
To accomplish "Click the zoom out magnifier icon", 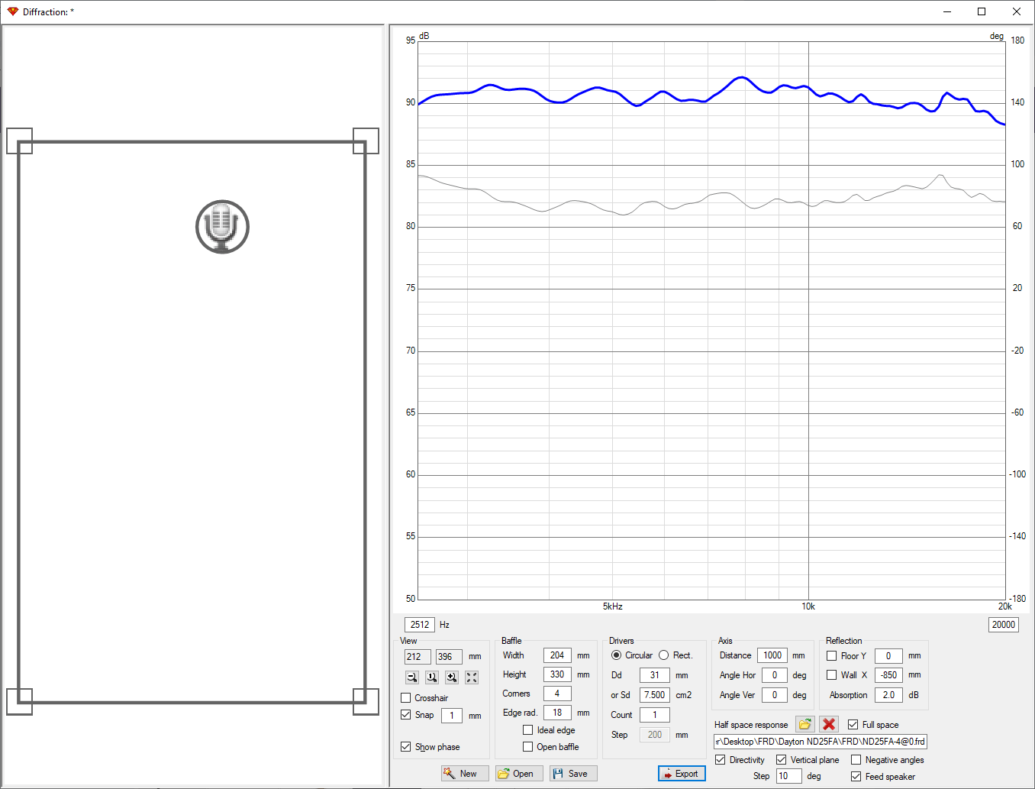I will coord(412,677).
